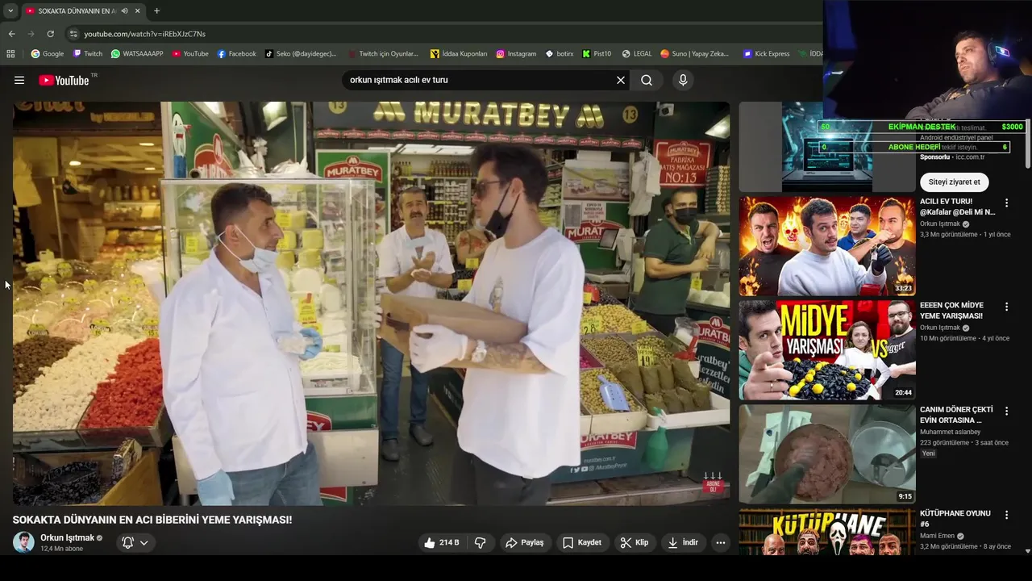The height and width of the screenshot is (581, 1032).
Task: Open the Mami Emen channel name
Action: tap(936, 536)
